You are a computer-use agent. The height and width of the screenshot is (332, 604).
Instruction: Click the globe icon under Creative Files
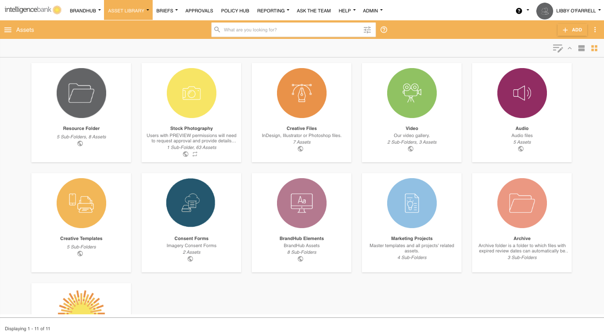pos(300,149)
